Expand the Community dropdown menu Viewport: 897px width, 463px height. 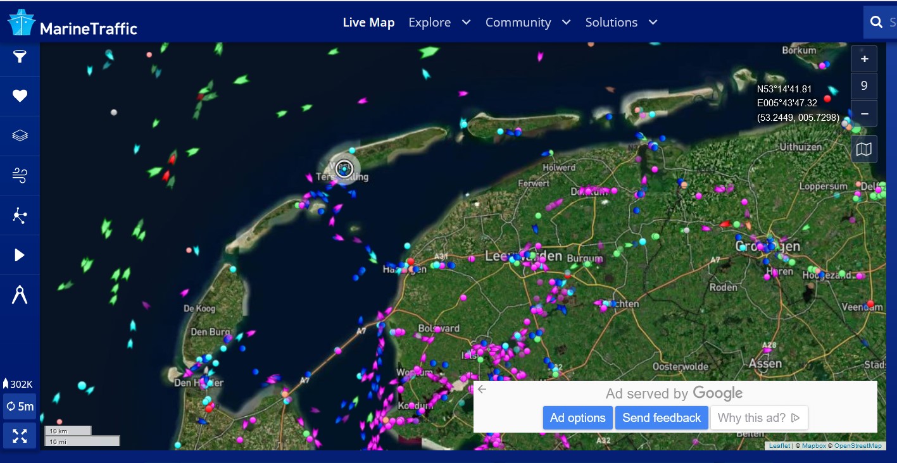click(x=527, y=22)
